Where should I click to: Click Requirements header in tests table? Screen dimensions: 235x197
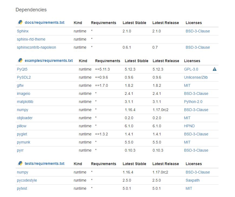click(x=104, y=164)
